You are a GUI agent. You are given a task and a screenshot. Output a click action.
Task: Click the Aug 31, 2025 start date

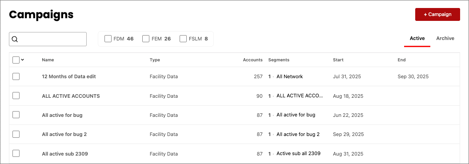(x=348, y=154)
